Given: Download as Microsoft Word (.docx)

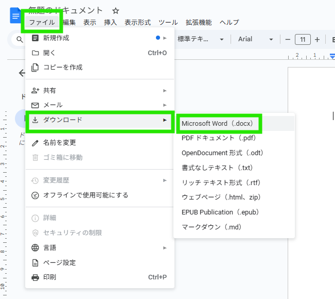Looking at the screenshot, I should click(219, 123).
